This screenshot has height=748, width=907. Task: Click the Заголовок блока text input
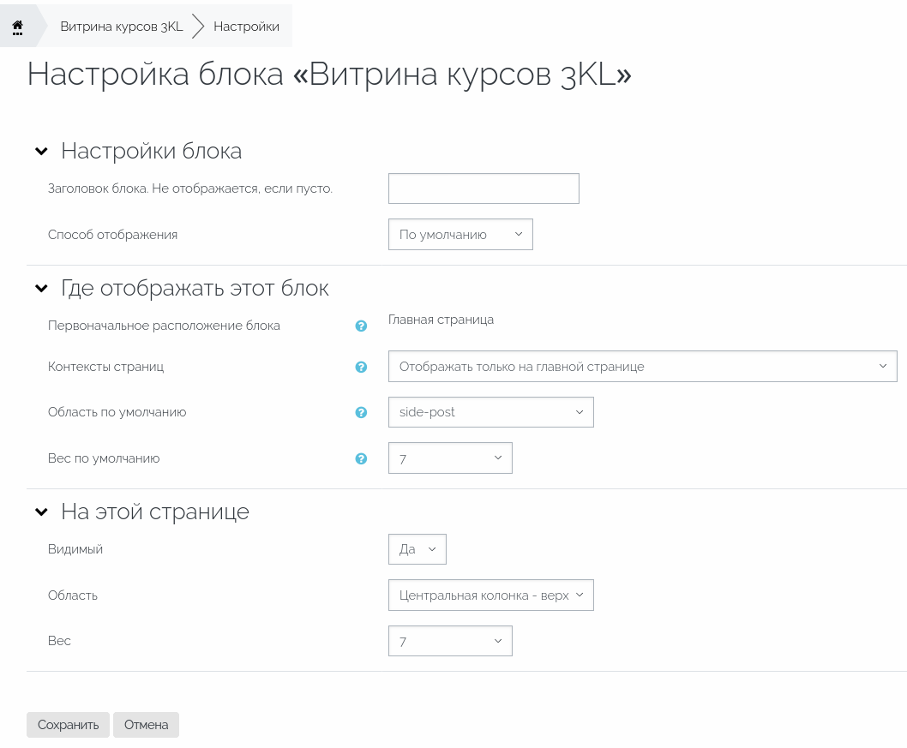[484, 188]
